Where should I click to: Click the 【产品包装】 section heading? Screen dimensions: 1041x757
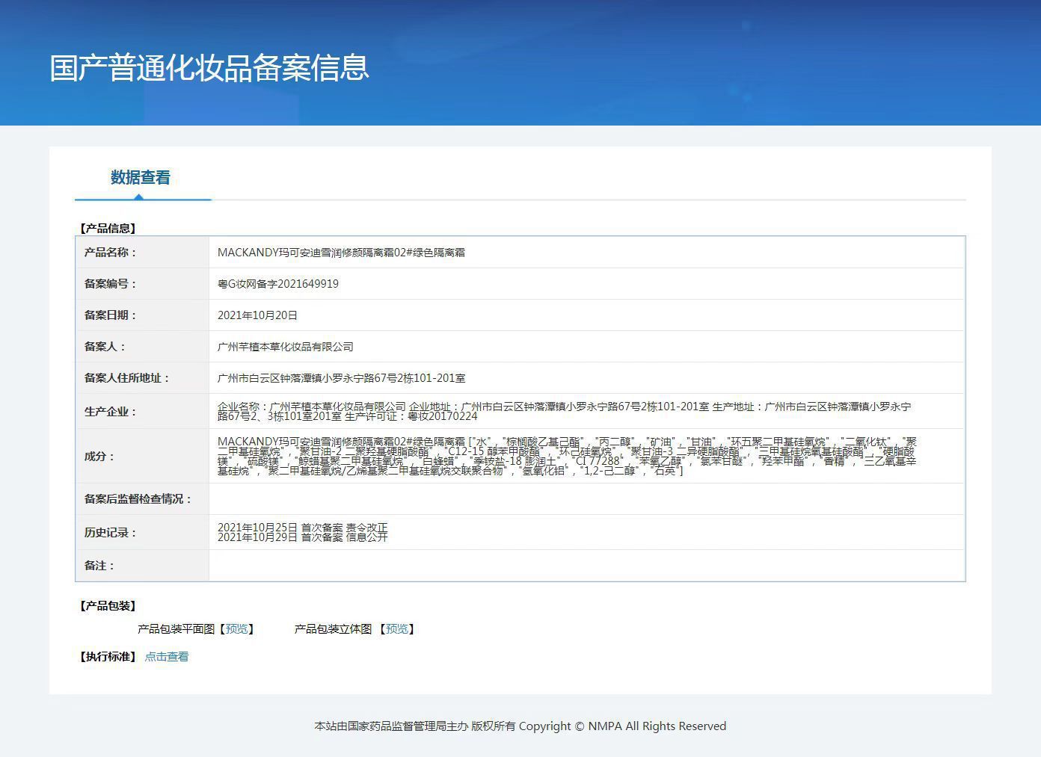pyautogui.click(x=108, y=606)
